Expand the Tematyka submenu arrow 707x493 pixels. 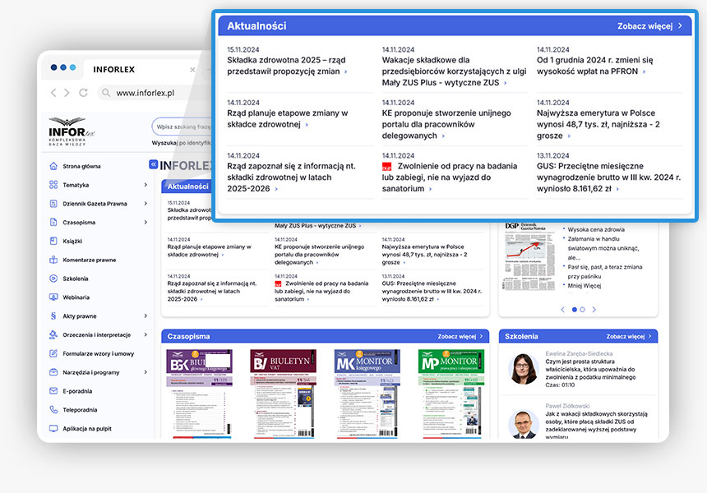(146, 185)
